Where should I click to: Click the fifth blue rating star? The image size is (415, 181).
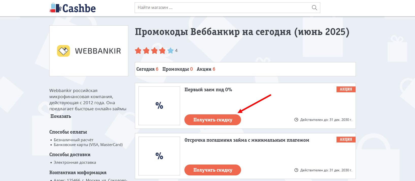point(170,50)
